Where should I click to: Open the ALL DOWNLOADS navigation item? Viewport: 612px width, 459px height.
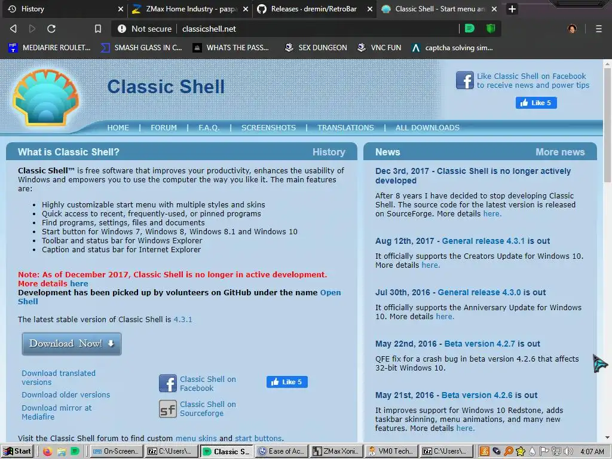(427, 128)
